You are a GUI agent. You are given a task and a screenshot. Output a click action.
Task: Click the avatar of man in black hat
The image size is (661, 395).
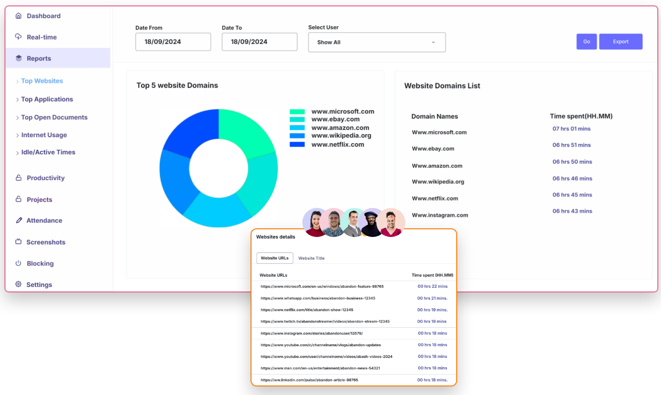pyautogui.click(x=372, y=222)
